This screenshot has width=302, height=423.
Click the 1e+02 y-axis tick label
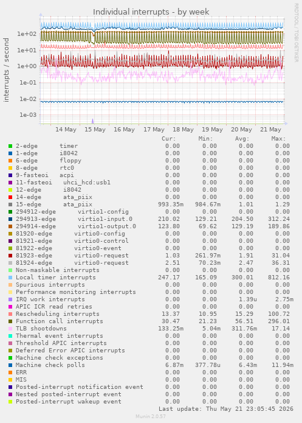(27, 33)
